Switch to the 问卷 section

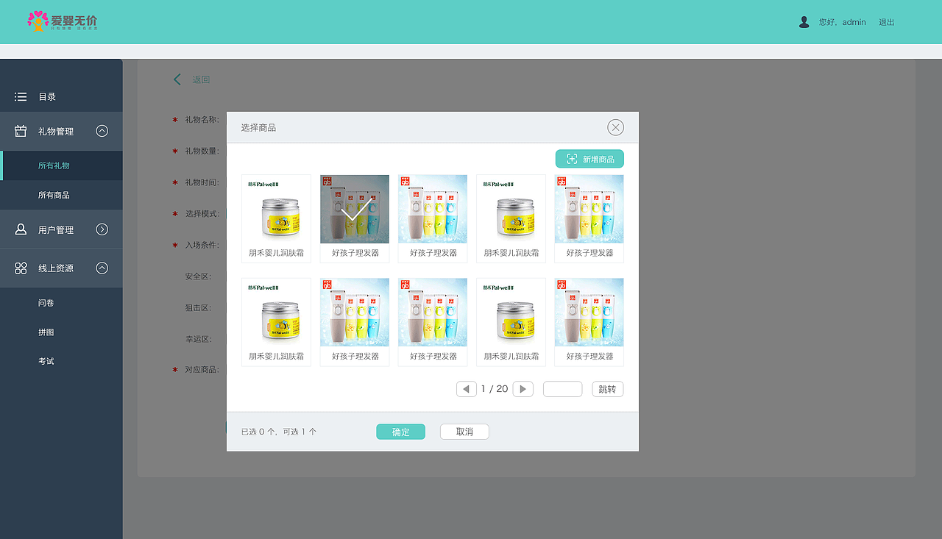coord(46,302)
